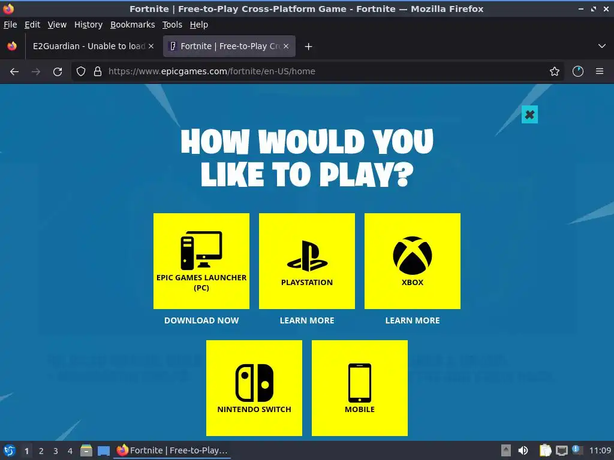This screenshot has height=460, width=614.
Task: Go back to the previous page
Action: pos(14,72)
